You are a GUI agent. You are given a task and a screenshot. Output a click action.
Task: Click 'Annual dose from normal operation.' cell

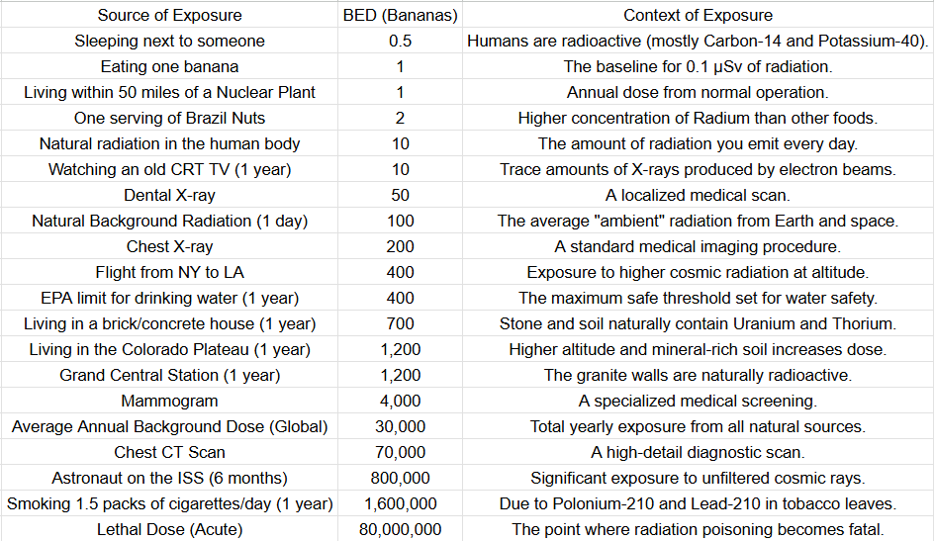point(698,92)
